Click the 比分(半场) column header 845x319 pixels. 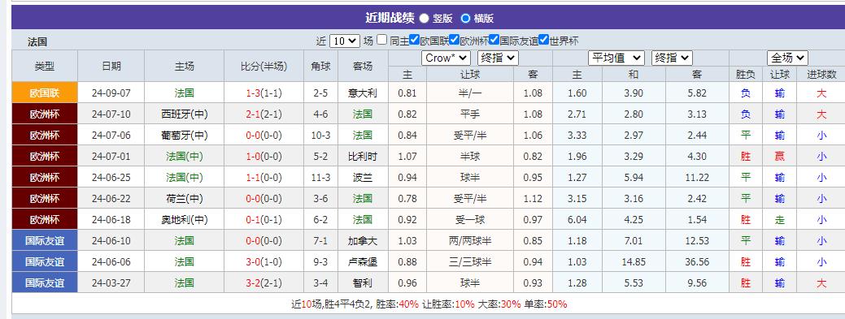click(x=264, y=67)
